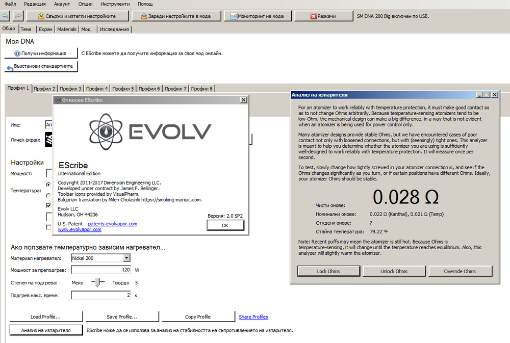Click Unlock Ohms in the analyzer window
This screenshot has width=510, height=343.
394,271
